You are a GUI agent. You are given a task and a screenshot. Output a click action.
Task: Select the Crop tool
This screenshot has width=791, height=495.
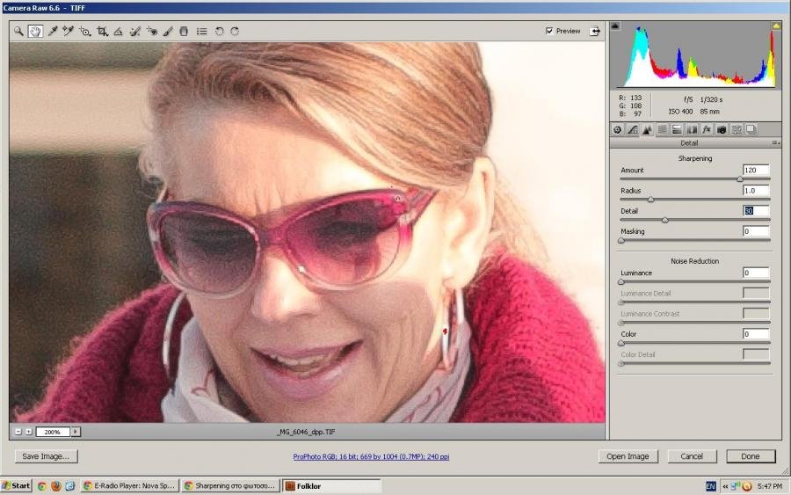point(102,31)
